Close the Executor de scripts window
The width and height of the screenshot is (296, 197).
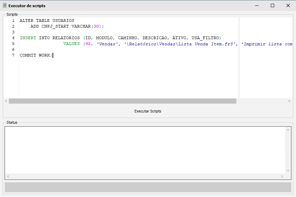288,5
